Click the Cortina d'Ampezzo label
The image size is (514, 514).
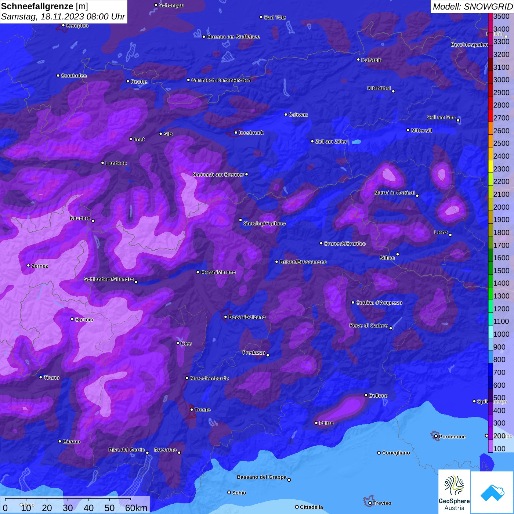(x=379, y=303)
